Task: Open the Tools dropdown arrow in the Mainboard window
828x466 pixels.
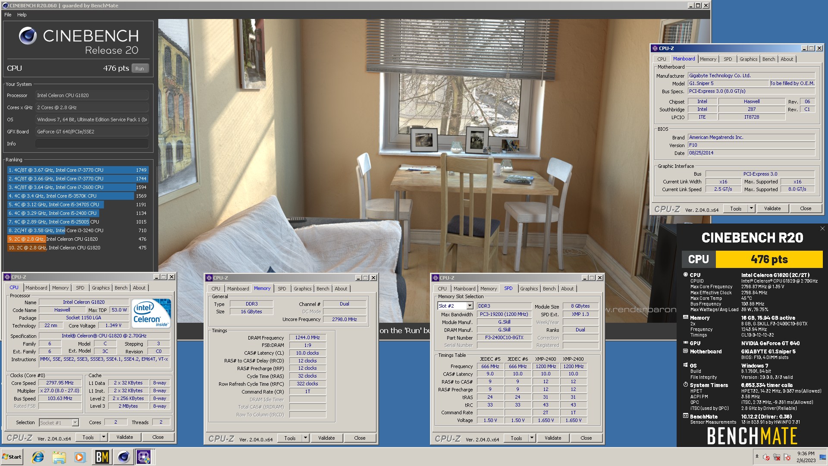Action: 751,208
